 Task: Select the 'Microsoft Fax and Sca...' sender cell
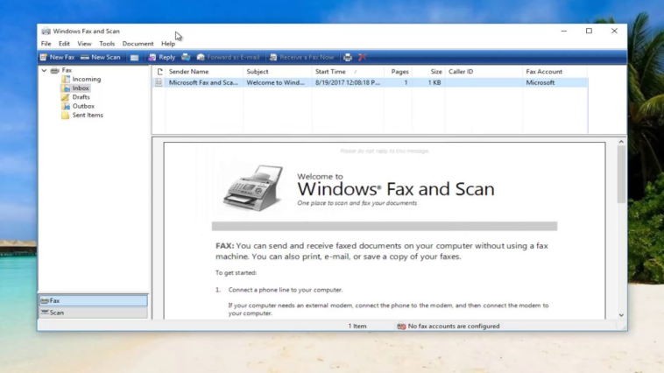point(203,82)
